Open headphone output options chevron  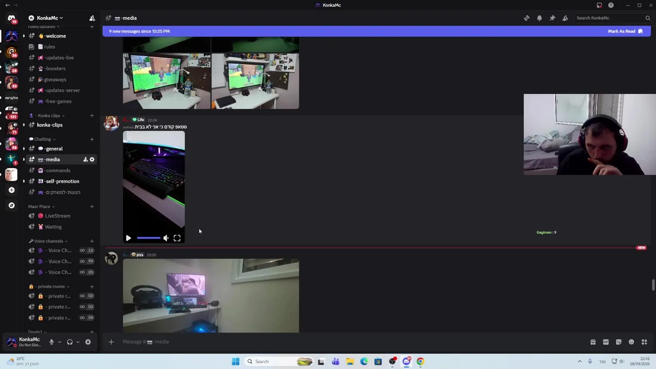coord(78,342)
